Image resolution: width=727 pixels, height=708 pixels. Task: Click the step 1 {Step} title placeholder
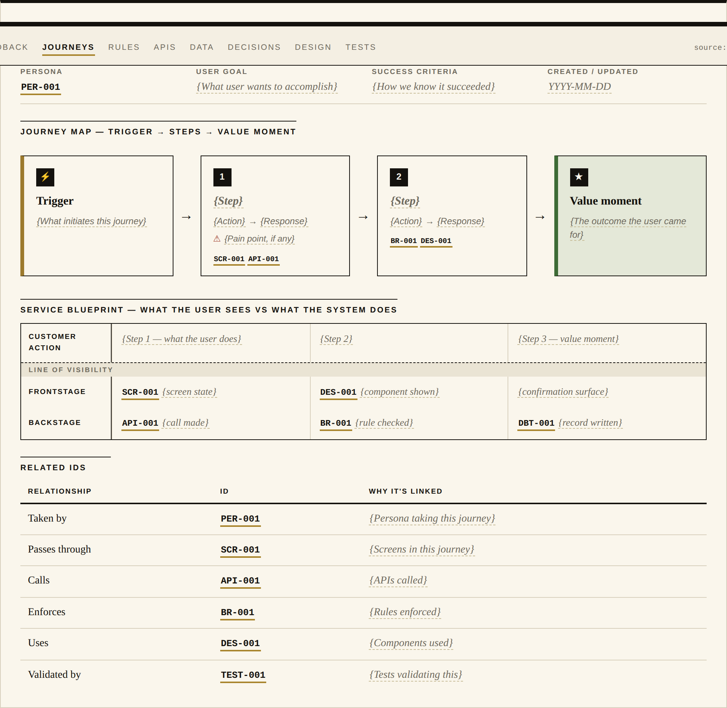coord(229,201)
